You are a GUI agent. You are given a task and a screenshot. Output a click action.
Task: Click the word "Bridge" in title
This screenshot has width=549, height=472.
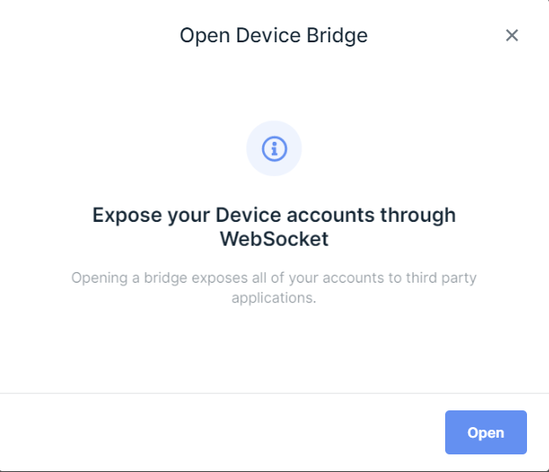point(335,36)
